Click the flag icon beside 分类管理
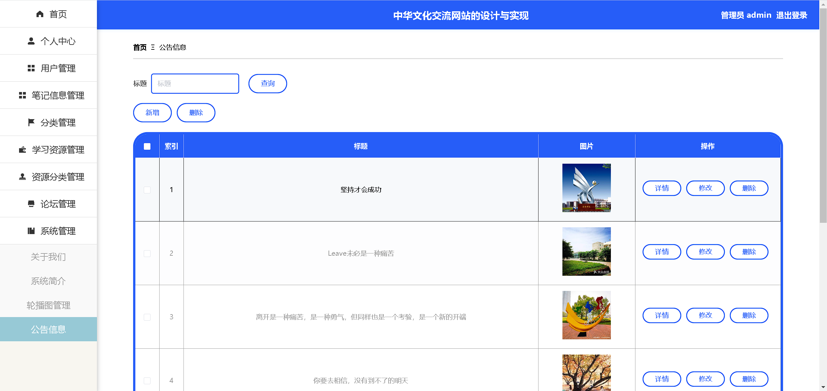Image resolution: width=827 pixels, height=391 pixels. [31, 122]
